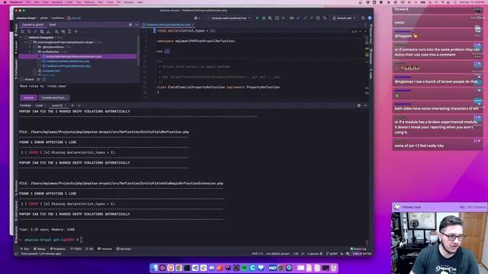Toggle checkbox for highlighted EntityFieldsViaMagic file
Viewport: 488px width, 274px height.
tap(39, 56)
